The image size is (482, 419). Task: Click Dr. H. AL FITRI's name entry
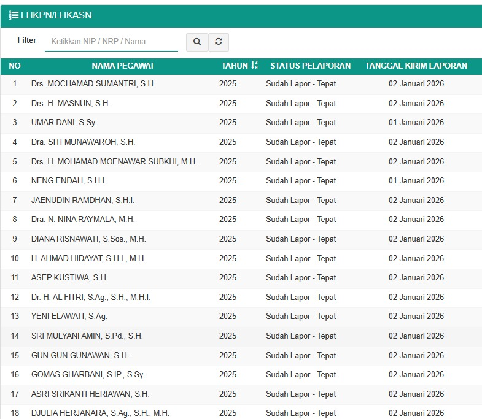pos(91,298)
